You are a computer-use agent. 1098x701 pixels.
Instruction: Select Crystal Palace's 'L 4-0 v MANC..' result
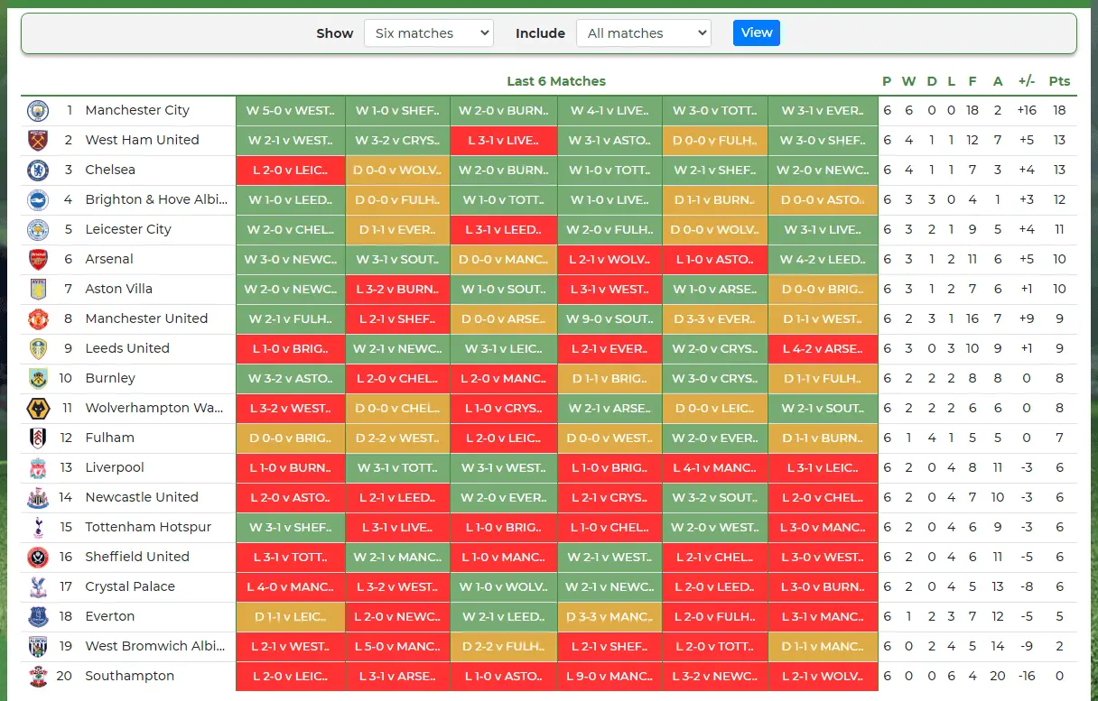click(x=290, y=587)
